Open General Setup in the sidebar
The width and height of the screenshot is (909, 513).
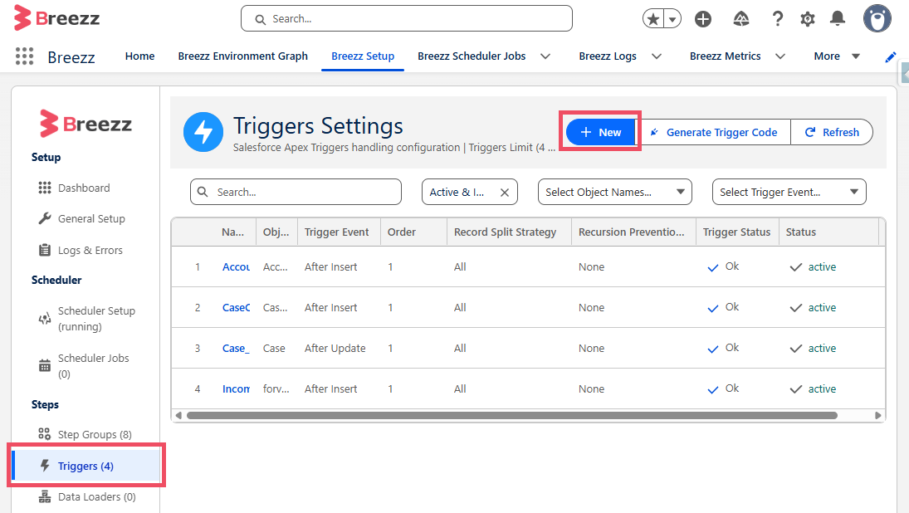(91, 218)
